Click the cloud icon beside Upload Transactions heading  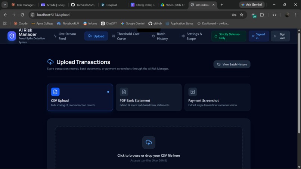pos(50,62)
